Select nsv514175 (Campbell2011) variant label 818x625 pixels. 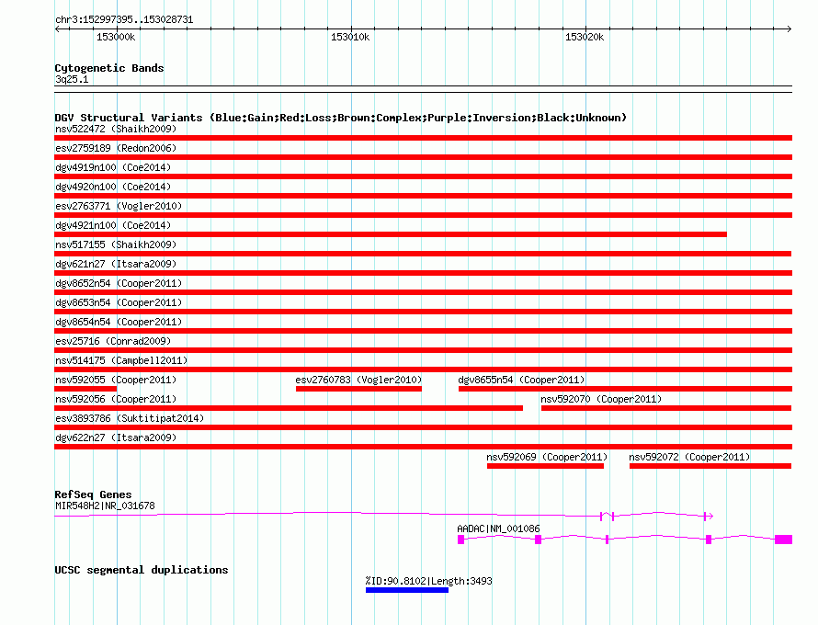coord(121,360)
